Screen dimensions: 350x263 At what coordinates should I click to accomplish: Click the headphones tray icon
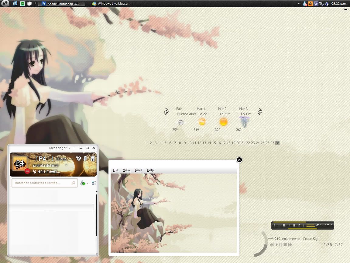(x=316, y=4)
